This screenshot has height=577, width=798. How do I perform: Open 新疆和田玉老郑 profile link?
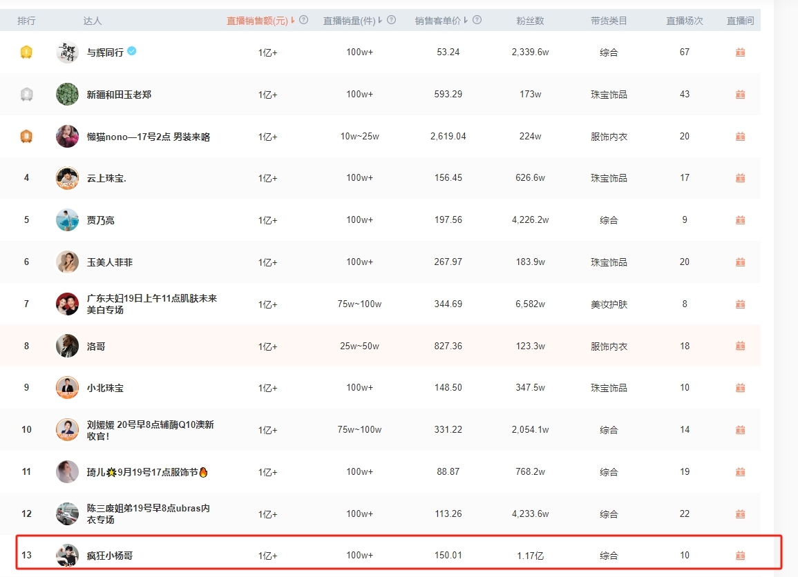pyautogui.click(x=119, y=95)
